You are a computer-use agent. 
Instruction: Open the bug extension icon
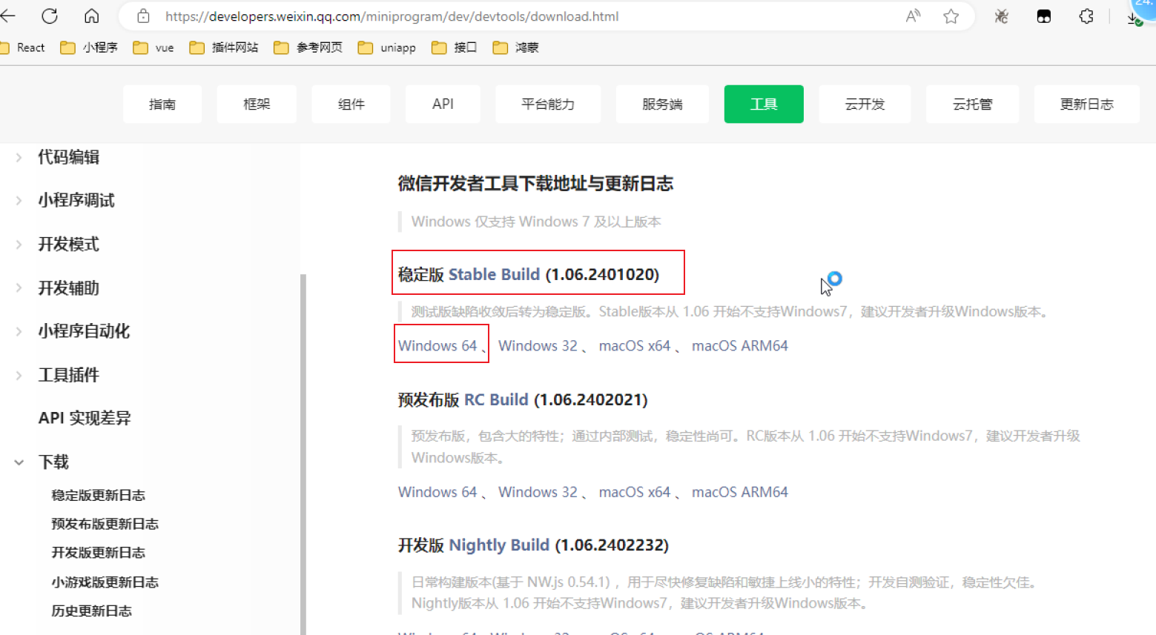(x=1001, y=16)
